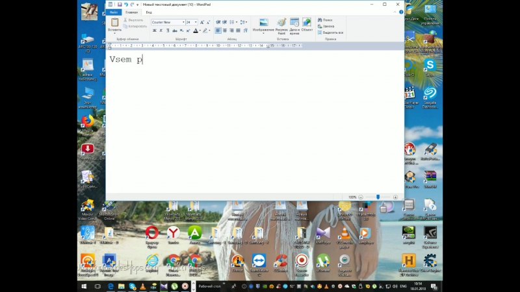520x292 pixels.
Task: Open the Файл menu tab
Action: pos(114,12)
